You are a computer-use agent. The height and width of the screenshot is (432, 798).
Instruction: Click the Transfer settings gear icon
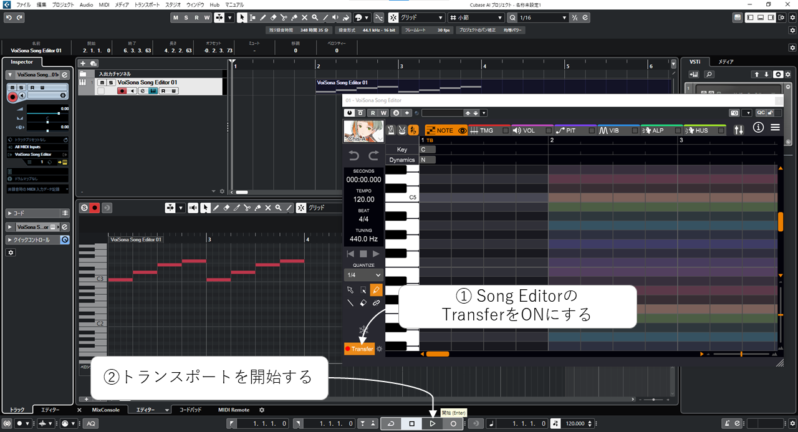379,349
